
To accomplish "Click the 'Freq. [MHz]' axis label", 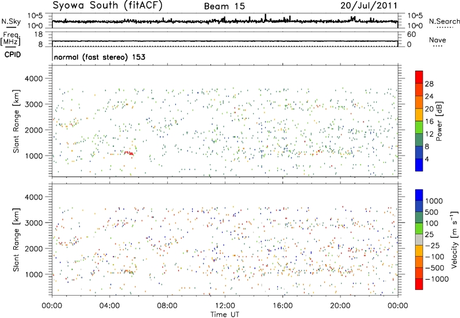I will click(x=10, y=38).
